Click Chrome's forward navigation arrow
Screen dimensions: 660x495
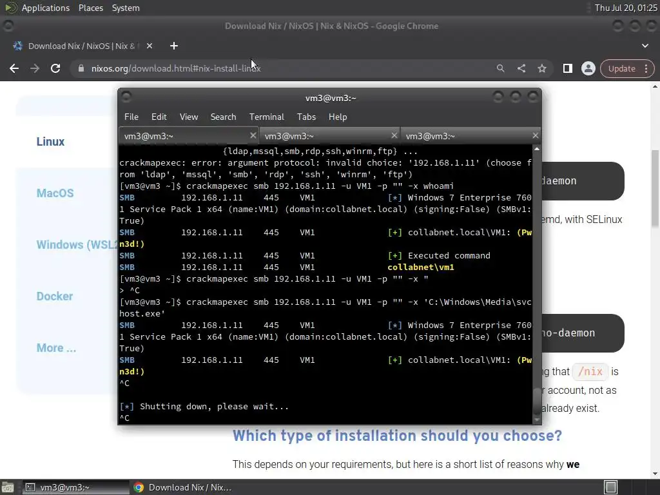tap(35, 68)
